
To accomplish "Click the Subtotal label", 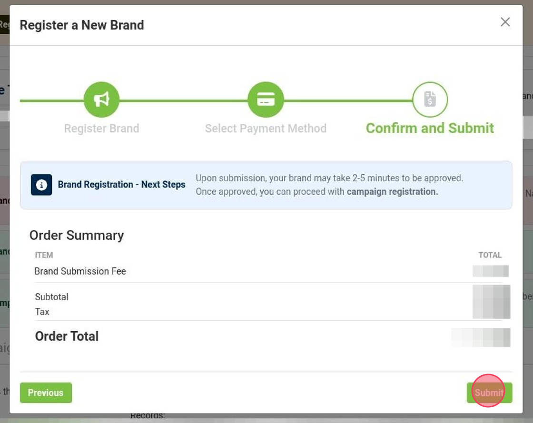I will [x=51, y=297].
